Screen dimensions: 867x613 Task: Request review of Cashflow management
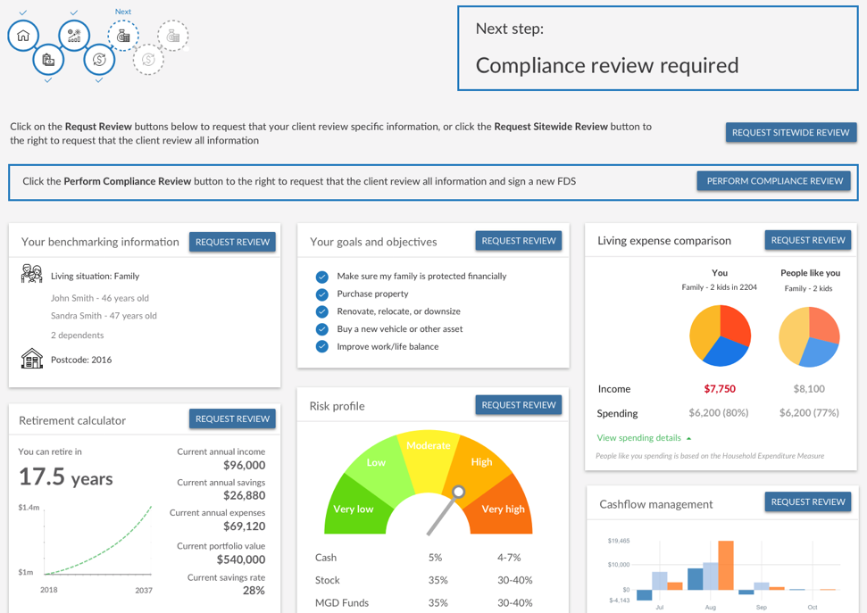tap(808, 501)
